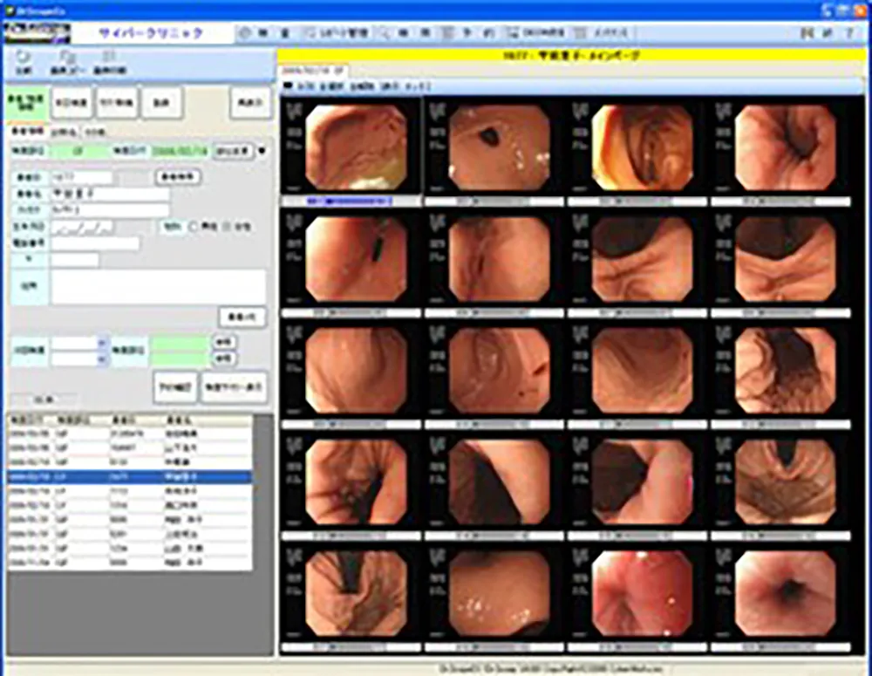872x676 pixels.
Task: Click the green patient/exam info button
Action: point(28,103)
